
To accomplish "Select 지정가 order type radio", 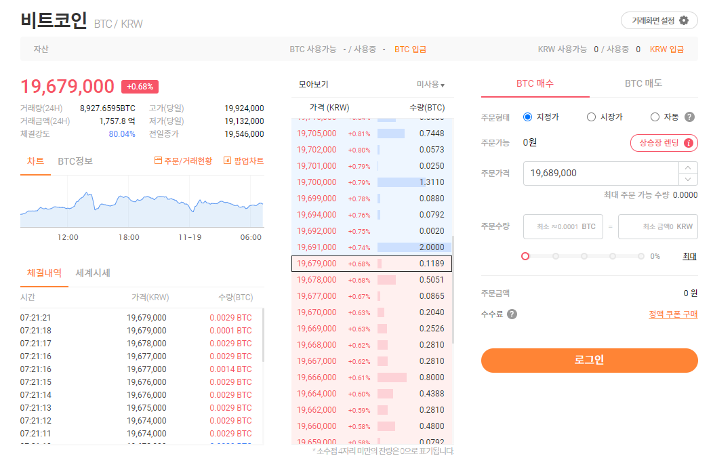I will [527, 117].
